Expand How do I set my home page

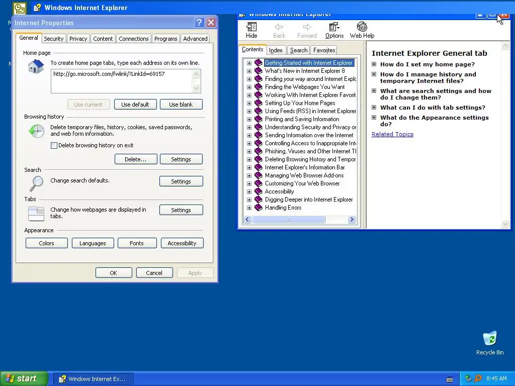pyautogui.click(x=374, y=64)
